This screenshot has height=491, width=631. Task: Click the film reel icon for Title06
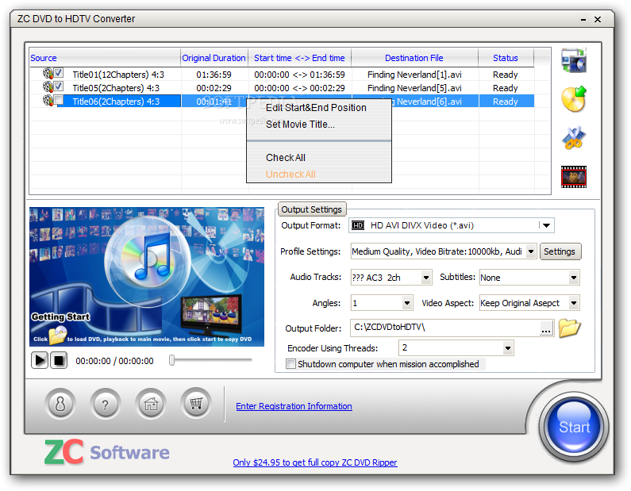click(x=48, y=100)
